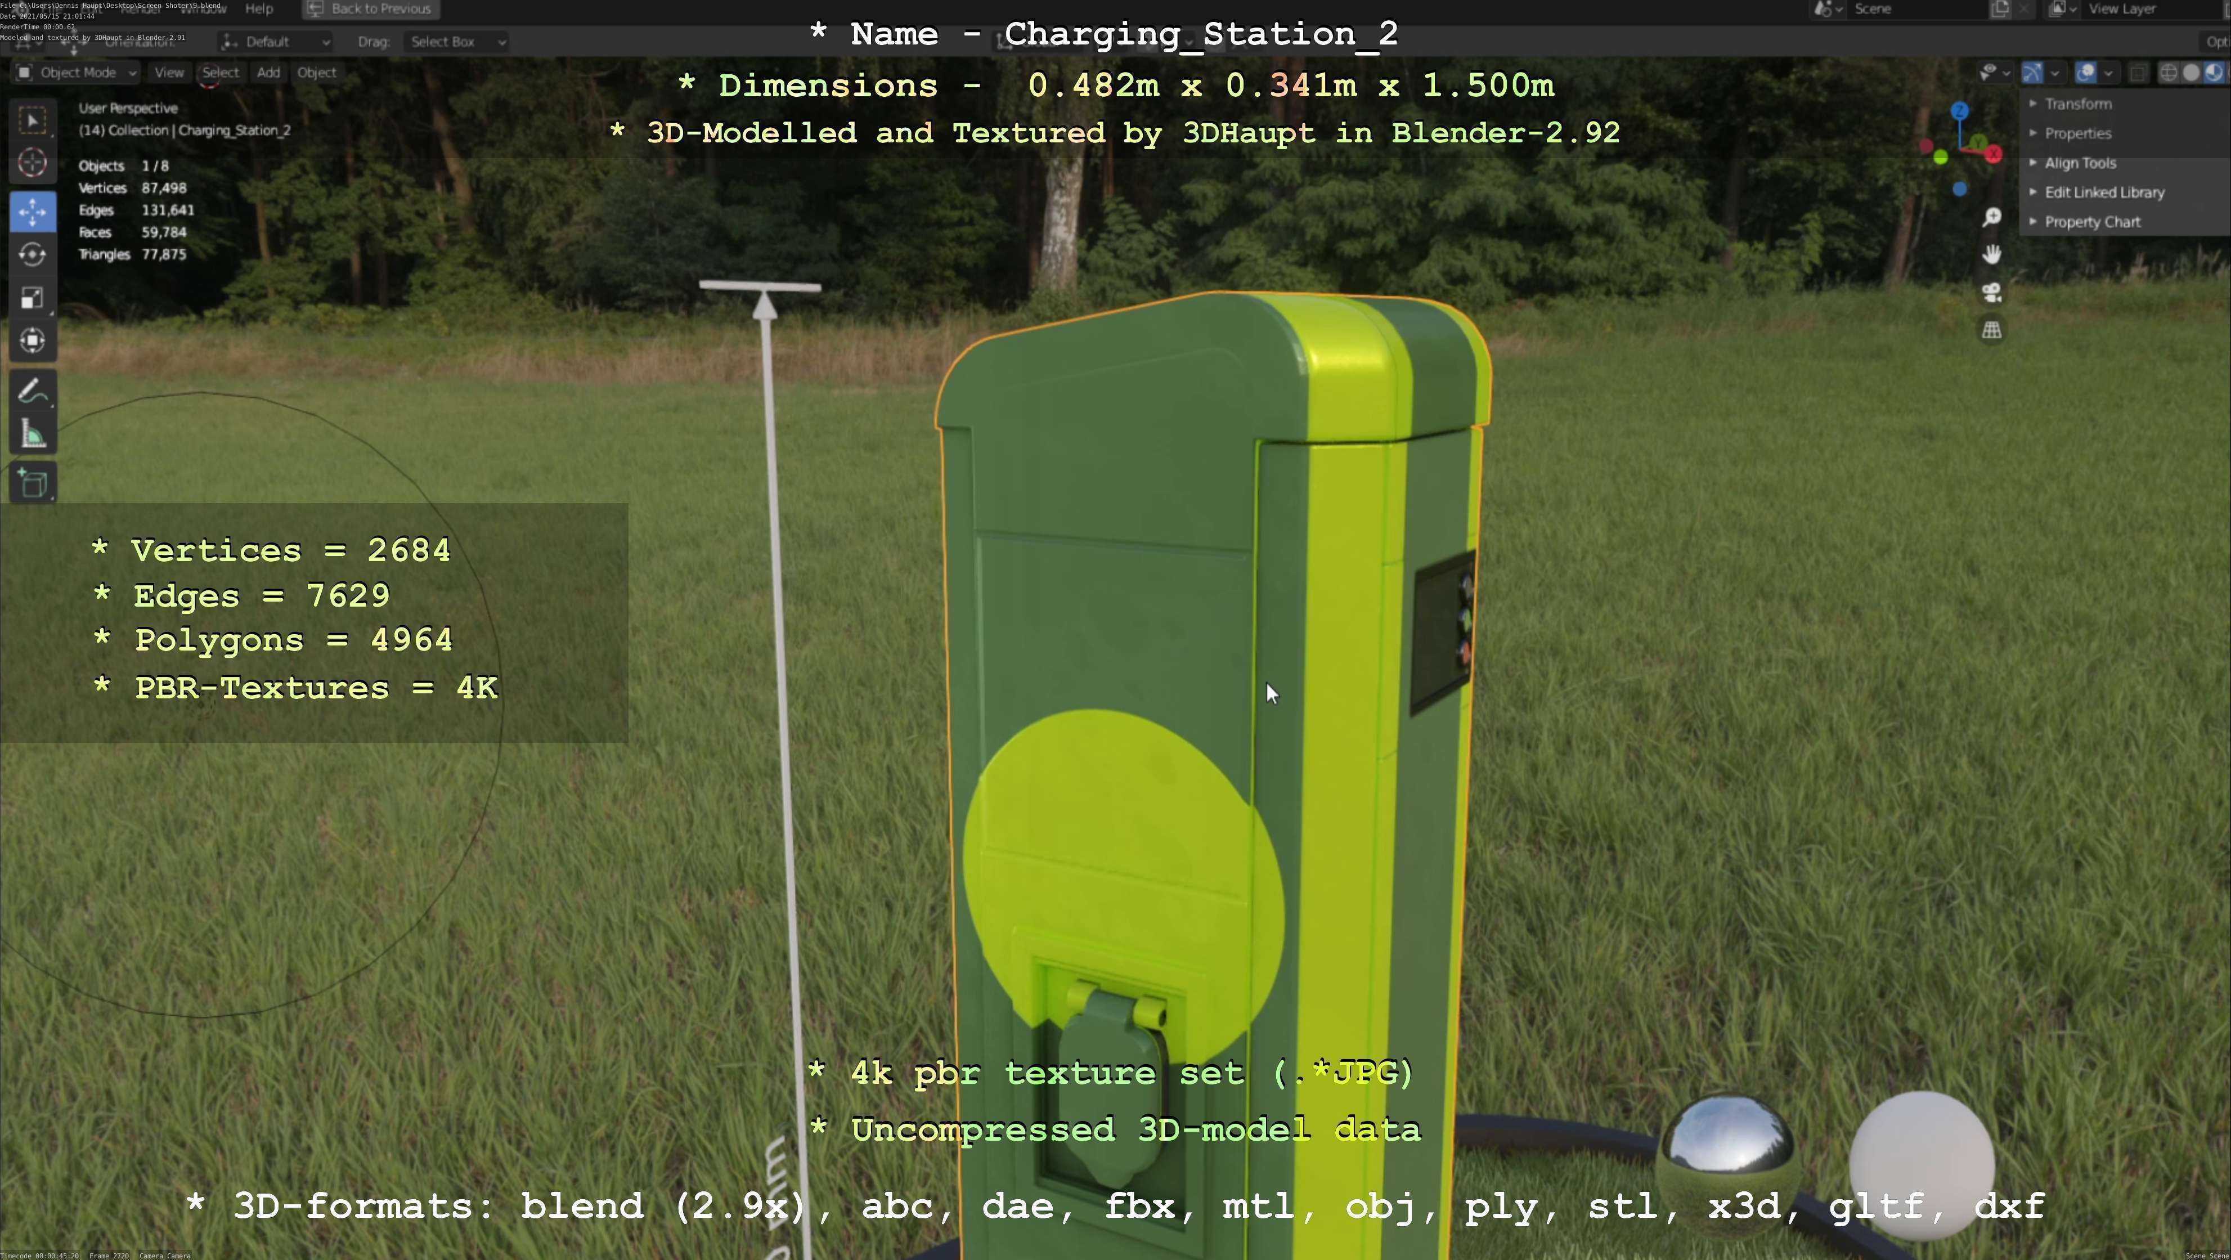The width and height of the screenshot is (2231, 1260).
Task: Open the object visibility and selectability dropdown
Action: [1995, 73]
